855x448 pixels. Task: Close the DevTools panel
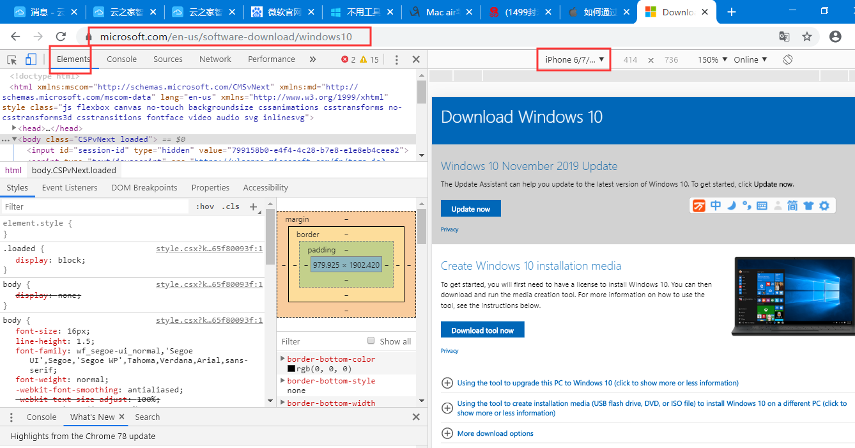tap(416, 59)
